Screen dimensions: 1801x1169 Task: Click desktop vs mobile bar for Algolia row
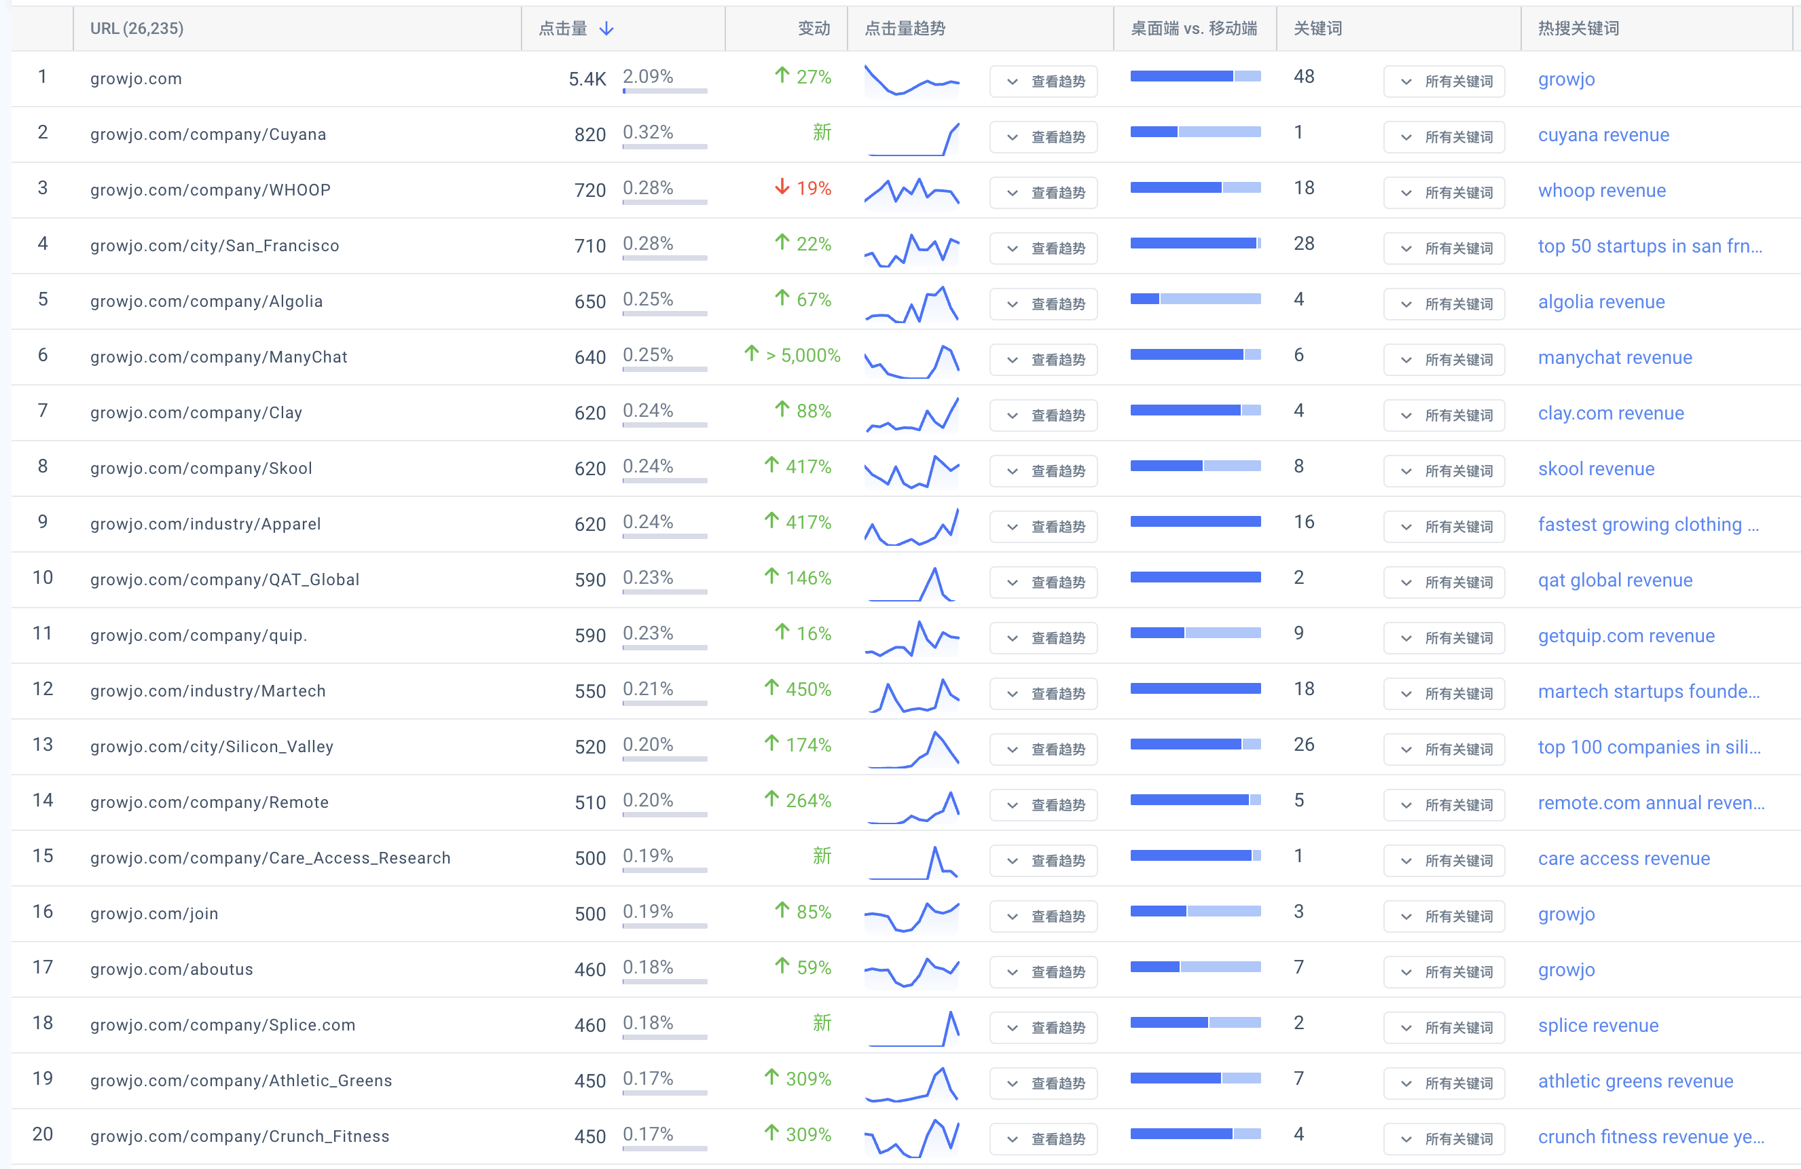1196,299
